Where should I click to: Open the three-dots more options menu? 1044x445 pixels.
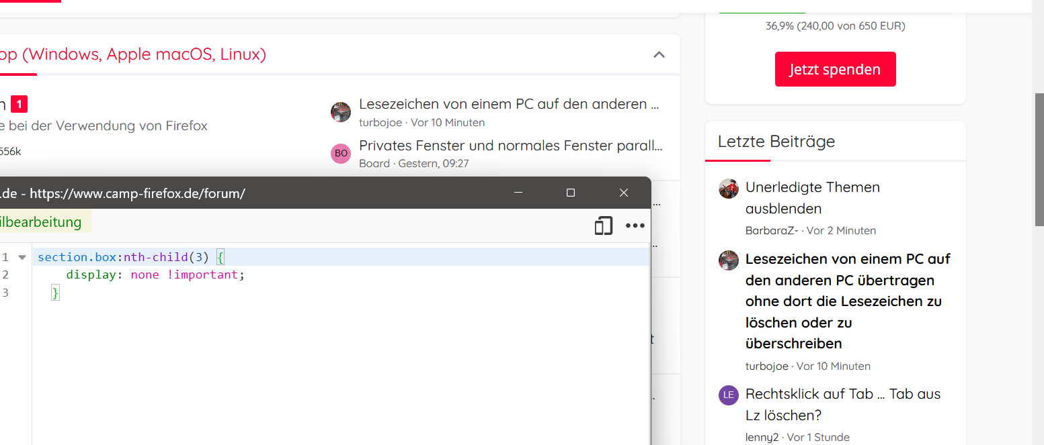coord(635,226)
